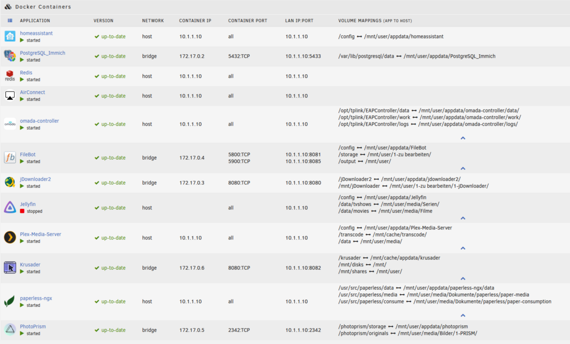Click the Jellyfin triangle icon

tap(10, 207)
